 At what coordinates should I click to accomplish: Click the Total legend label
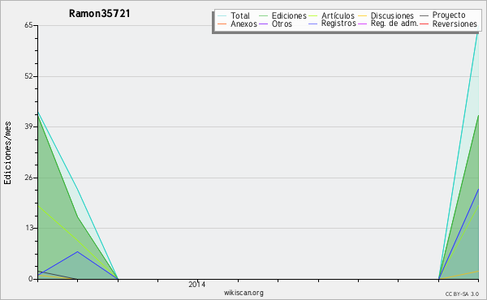pyautogui.click(x=239, y=15)
